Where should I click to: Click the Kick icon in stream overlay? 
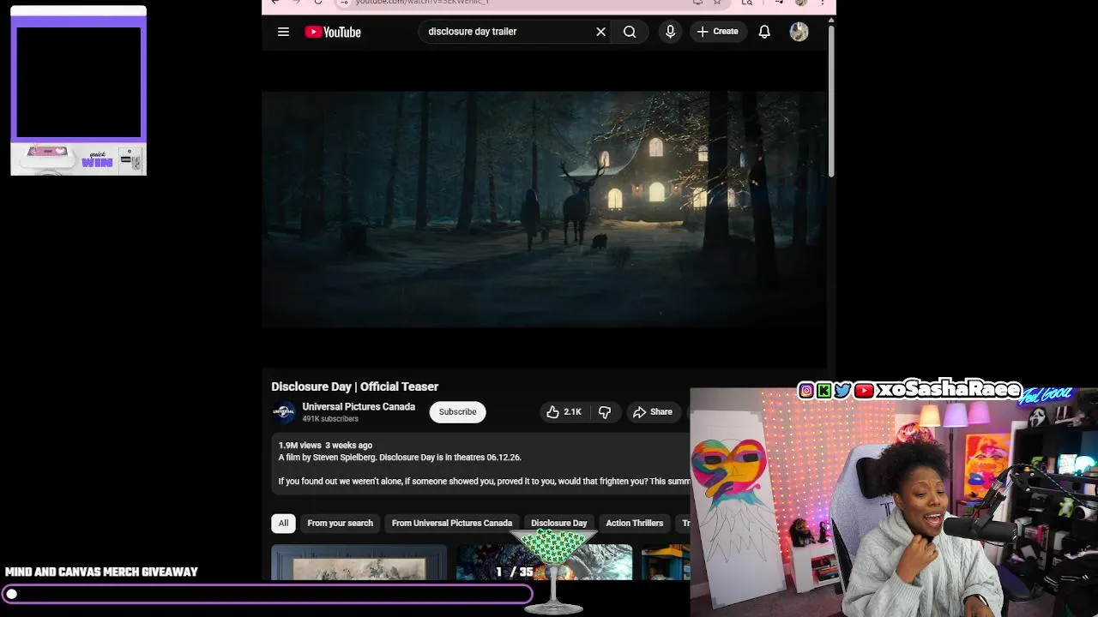click(x=824, y=391)
